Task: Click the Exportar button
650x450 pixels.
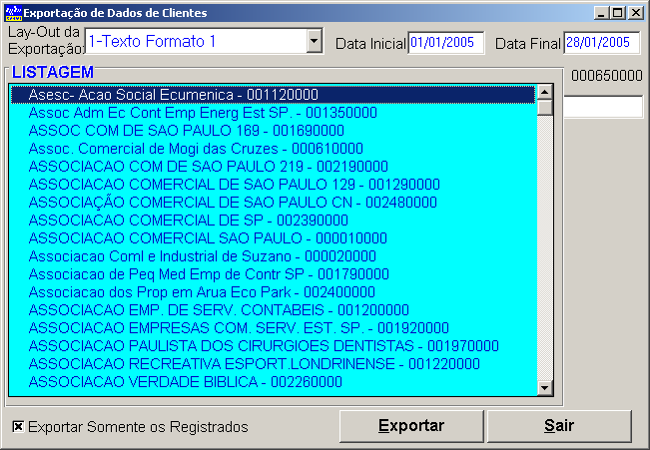Action: click(411, 426)
